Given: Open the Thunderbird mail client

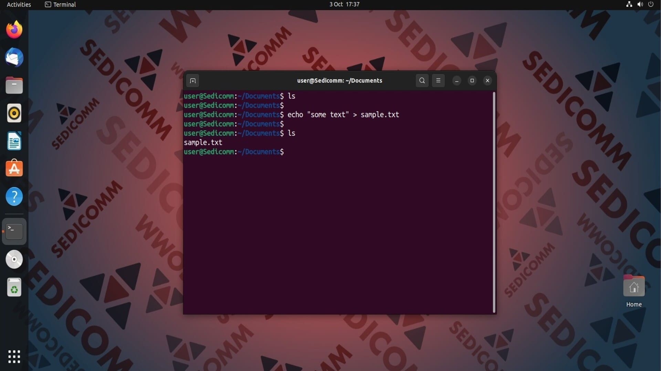Looking at the screenshot, I should tap(14, 57).
